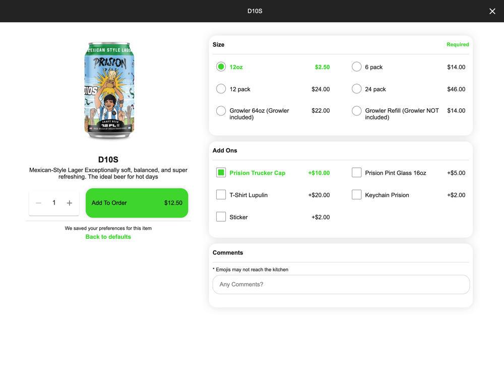504x378 pixels.
Task: Click the D10S product name below image
Action: [108, 159]
